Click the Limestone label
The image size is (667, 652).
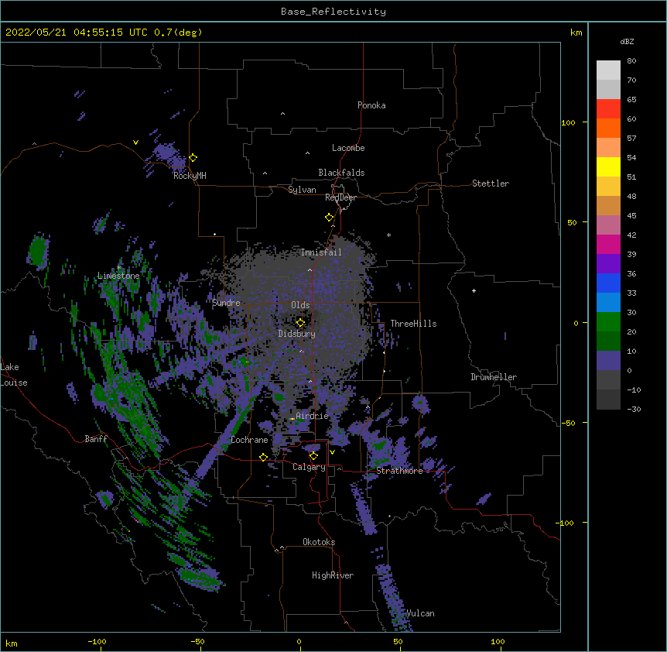click(118, 276)
